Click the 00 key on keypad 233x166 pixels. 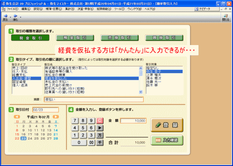(91, 142)
